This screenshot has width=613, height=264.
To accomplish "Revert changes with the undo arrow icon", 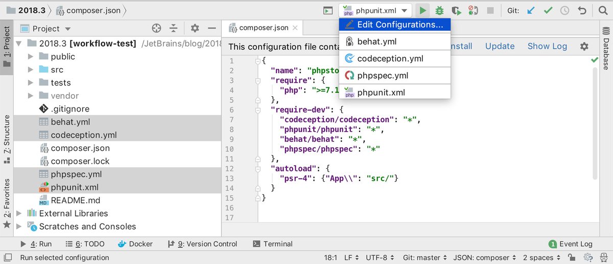I will click(x=582, y=10).
